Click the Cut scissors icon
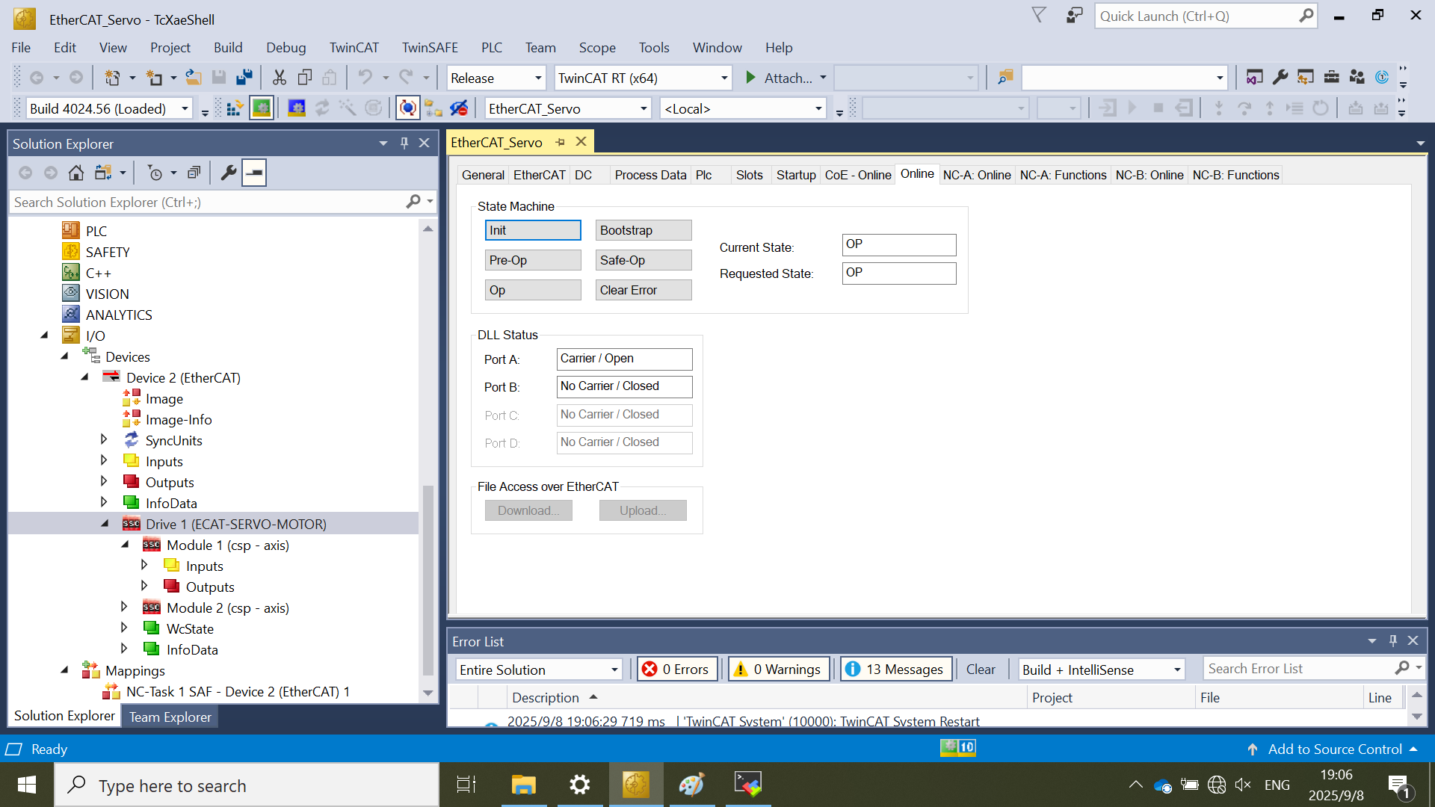Viewport: 1435px width, 807px height. [280, 78]
